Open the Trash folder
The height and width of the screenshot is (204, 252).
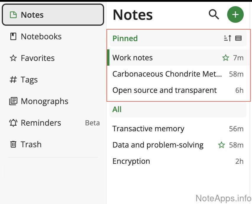click(31, 144)
